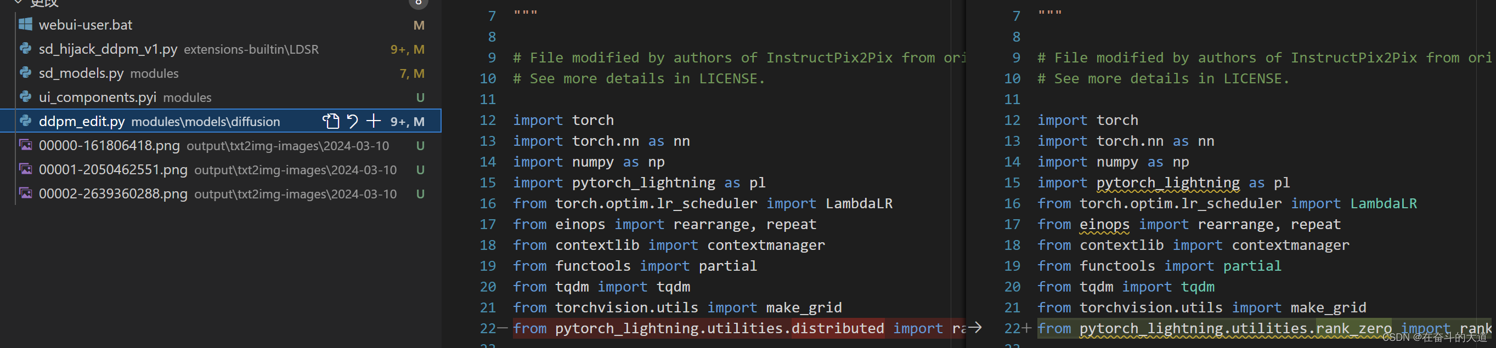Click the U badge of ui_components.pyi

pyautogui.click(x=420, y=98)
